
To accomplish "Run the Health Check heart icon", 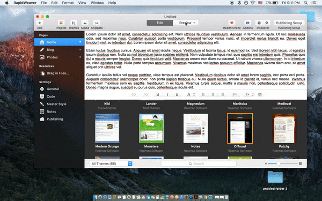I will (x=232, y=23).
